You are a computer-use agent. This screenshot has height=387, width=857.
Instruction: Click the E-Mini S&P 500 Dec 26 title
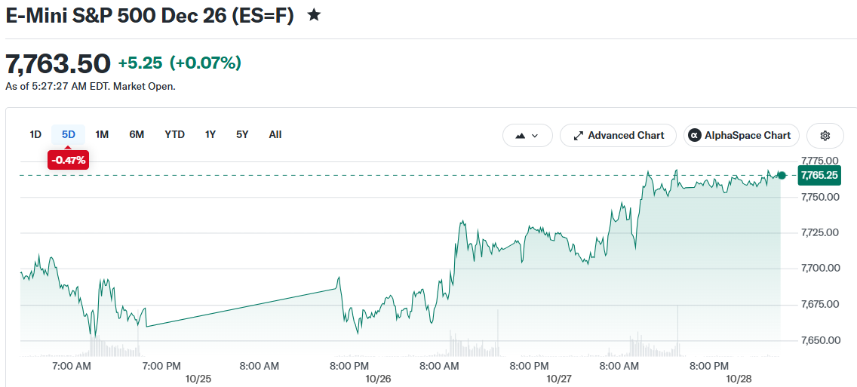150,15
